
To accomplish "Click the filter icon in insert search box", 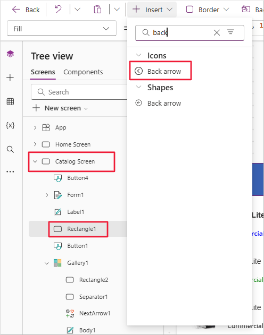I will pos(230,32).
